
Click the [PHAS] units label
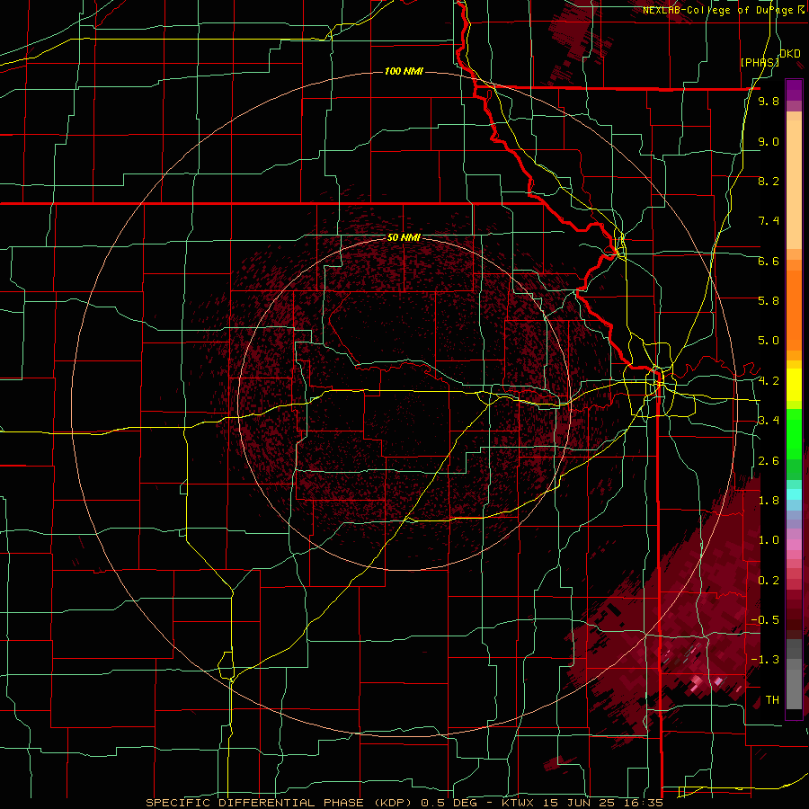tap(760, 62)
